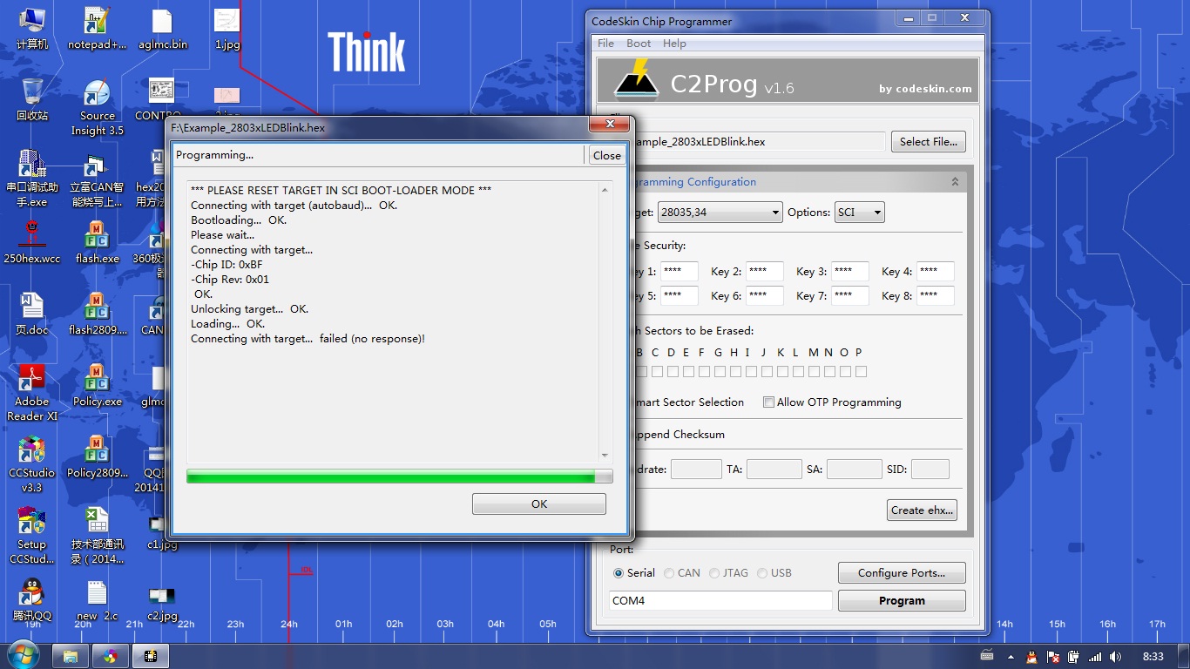Tick the sector P erase checkbox
This screenshot has width=1190, height=669.
pyautogui.click(x=861, y=372)
